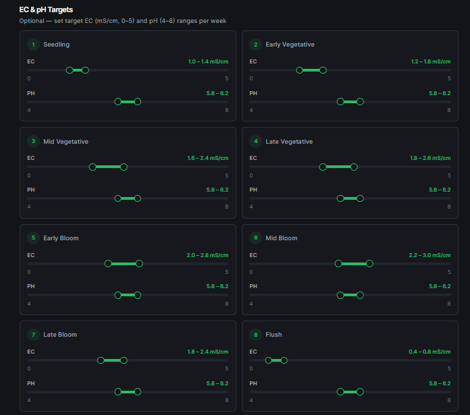Click Flush EC slider upper handle
The height and width of the screenshot is (415, 470).
284,360
